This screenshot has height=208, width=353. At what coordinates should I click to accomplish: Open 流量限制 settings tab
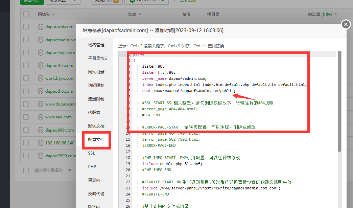(x=96, y=99)
